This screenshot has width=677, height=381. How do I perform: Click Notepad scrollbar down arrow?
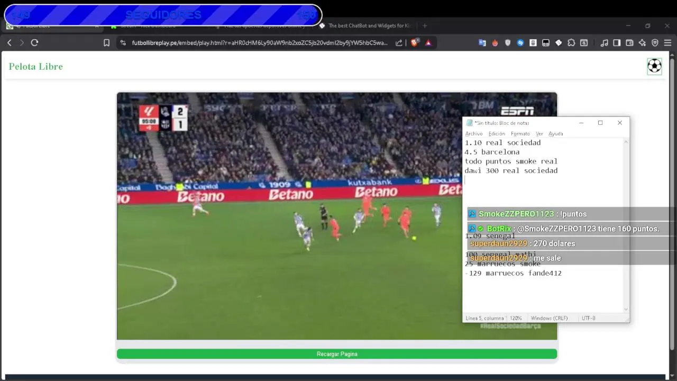click(x=626, y=310)
